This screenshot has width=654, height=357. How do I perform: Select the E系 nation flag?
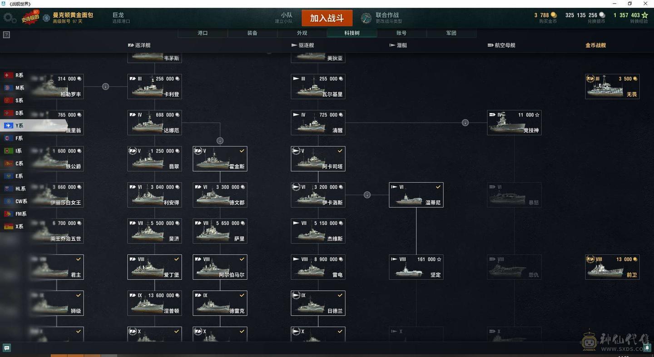point(8,176)
